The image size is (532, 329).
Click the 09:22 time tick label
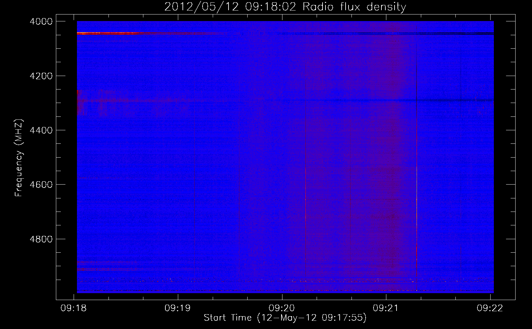pyautogui.click(x=490, y=308)
